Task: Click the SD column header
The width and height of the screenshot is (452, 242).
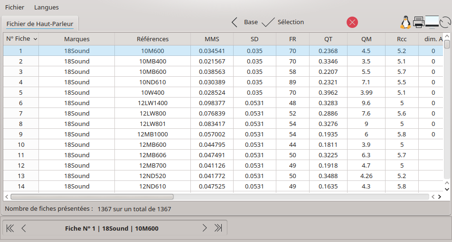Action: (254, 39)
